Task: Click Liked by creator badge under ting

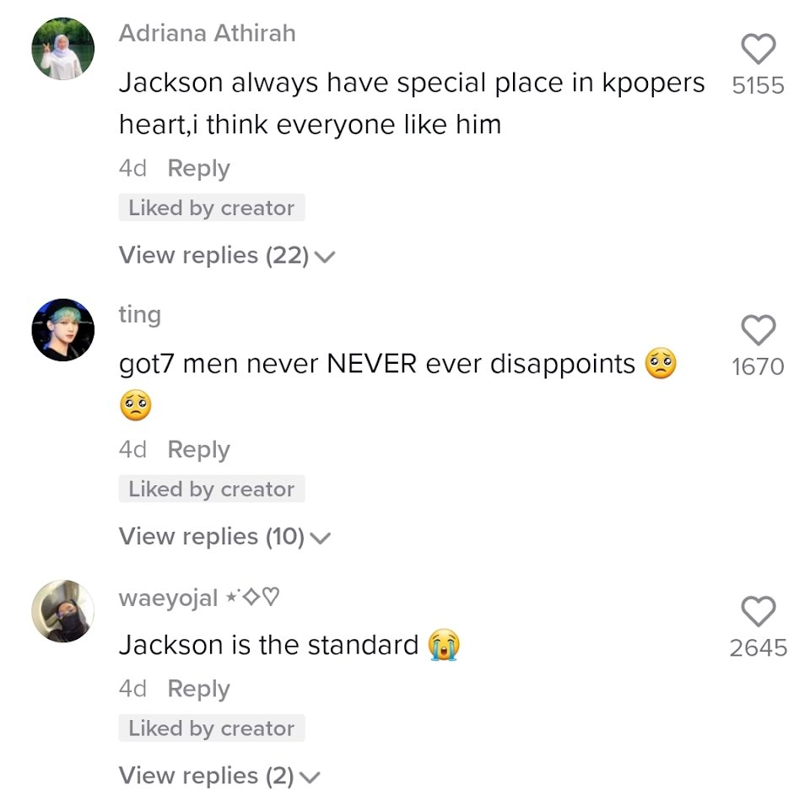Action: click(x=212, y=489)
